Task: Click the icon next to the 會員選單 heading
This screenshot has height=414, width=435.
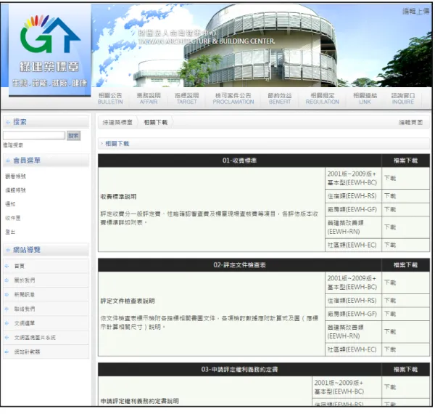Action: (8, 161)
